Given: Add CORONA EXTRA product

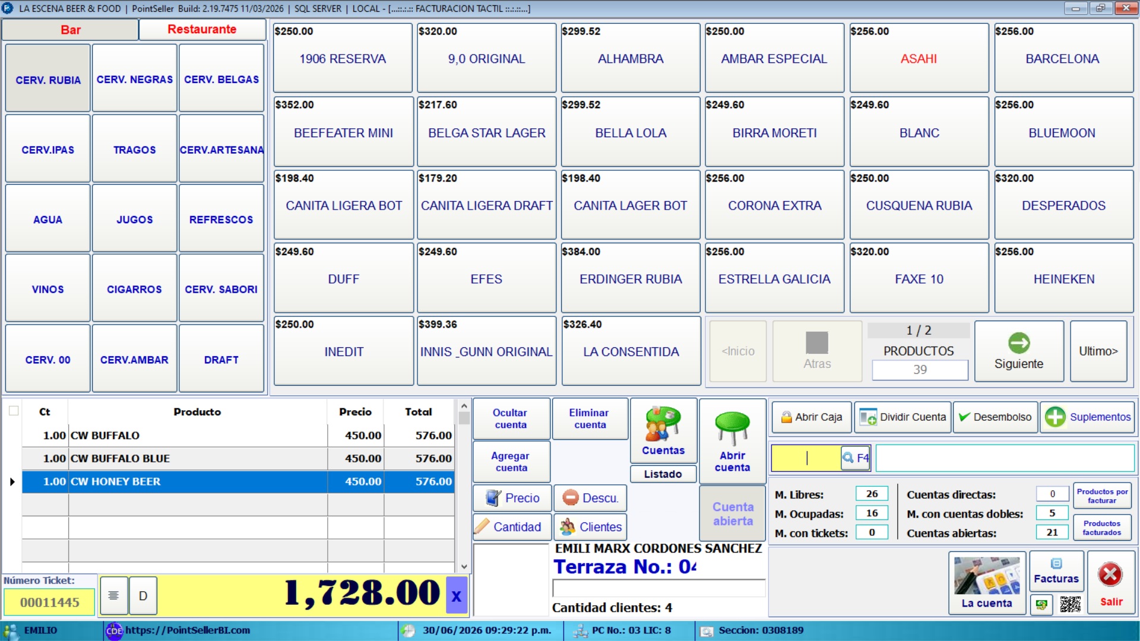Looking at the screenshot, I should tap(774, 205).
